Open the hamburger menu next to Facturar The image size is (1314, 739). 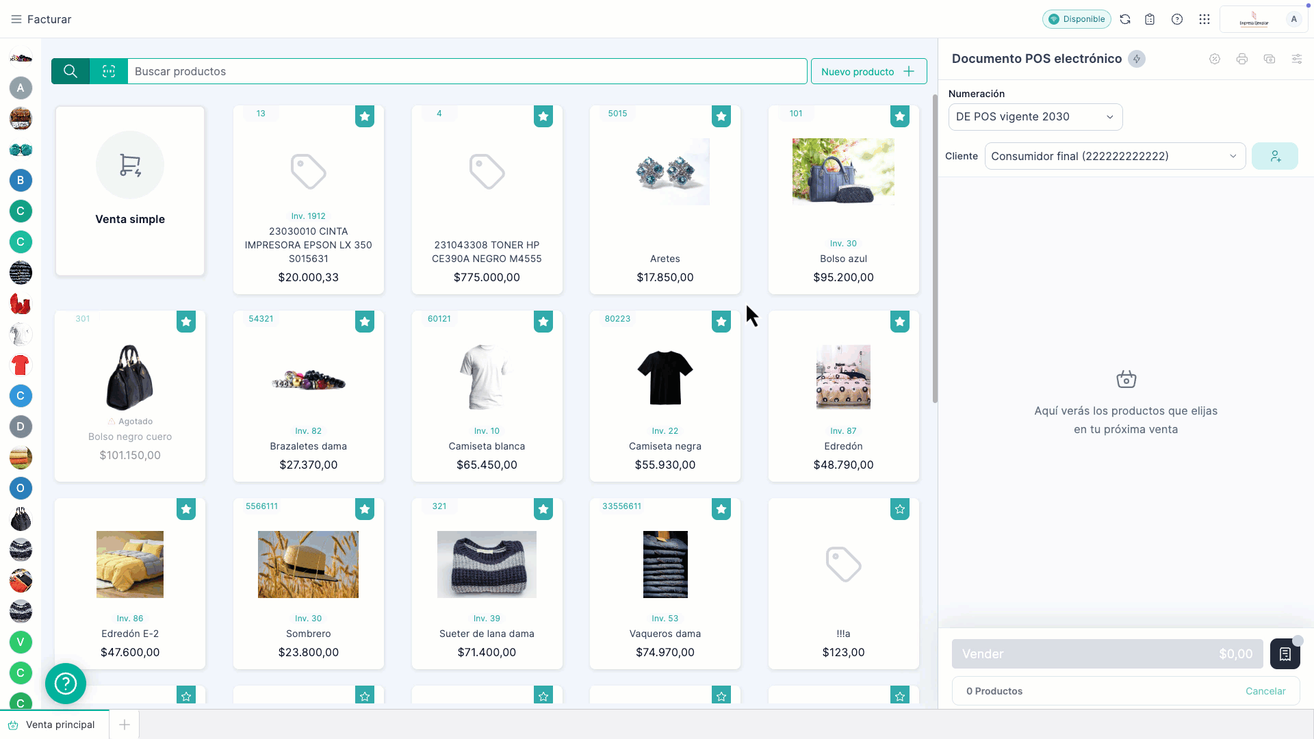click(x=16, y=19)
